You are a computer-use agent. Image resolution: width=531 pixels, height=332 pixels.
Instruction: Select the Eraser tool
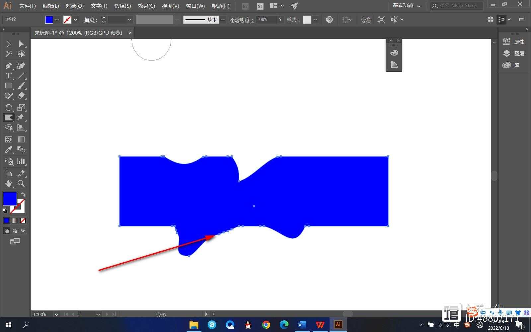(21, 96)
